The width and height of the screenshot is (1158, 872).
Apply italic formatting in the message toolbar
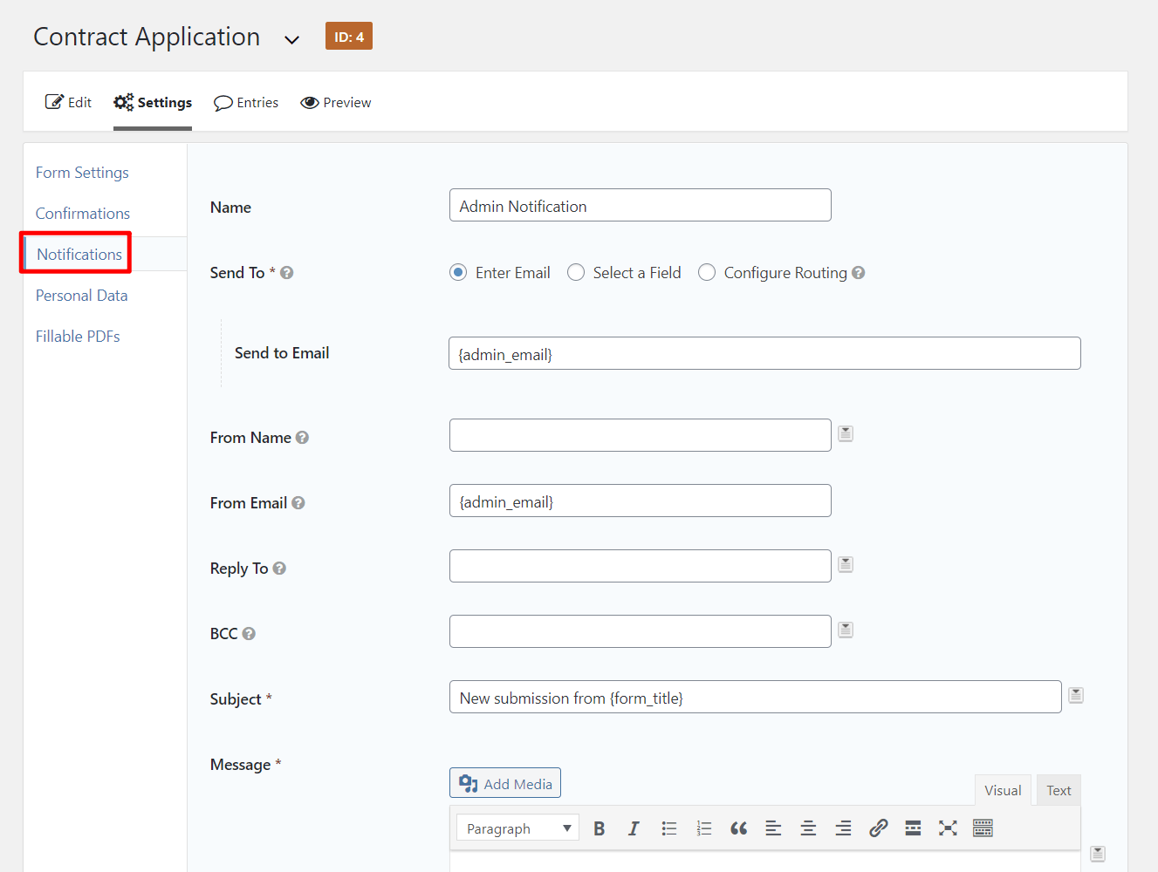pyautogui.click(x=634, y=828)
